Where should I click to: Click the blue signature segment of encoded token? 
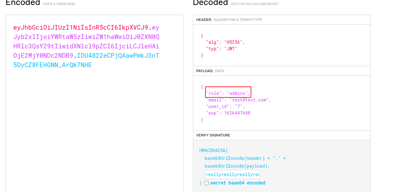(x=52, y=65)
